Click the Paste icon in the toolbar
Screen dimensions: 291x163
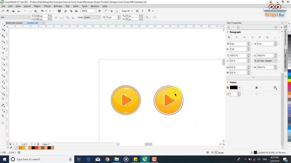[x=36, y=11]
